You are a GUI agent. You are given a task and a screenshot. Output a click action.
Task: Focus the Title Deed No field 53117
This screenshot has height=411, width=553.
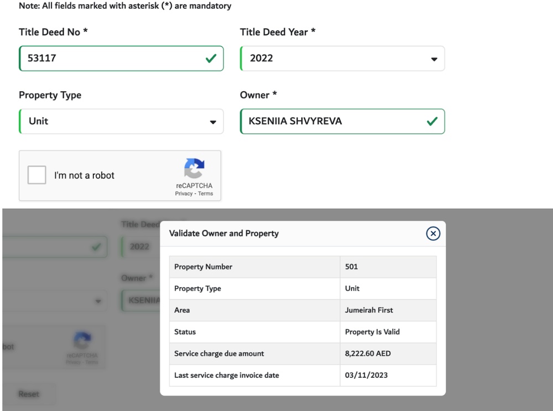point(111,59)
